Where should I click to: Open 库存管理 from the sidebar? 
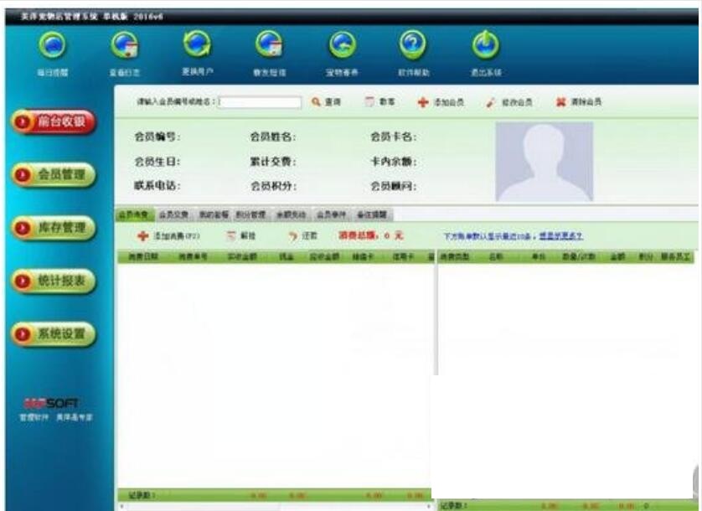click(50, 226)
